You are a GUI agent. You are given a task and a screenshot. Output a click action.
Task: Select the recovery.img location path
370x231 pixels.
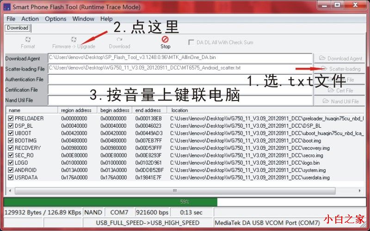(x=250, y=148)
